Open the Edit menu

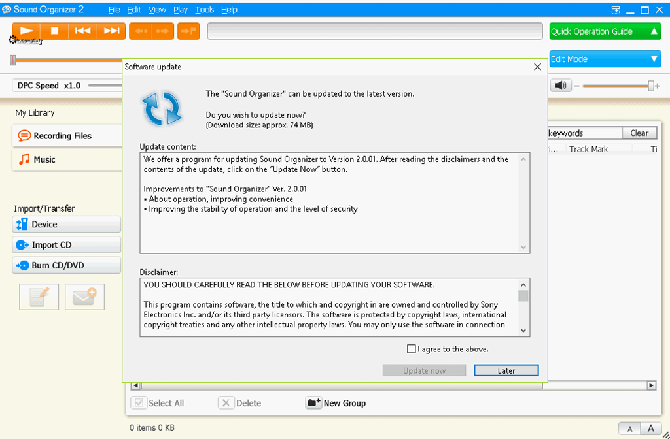[134, 9]
